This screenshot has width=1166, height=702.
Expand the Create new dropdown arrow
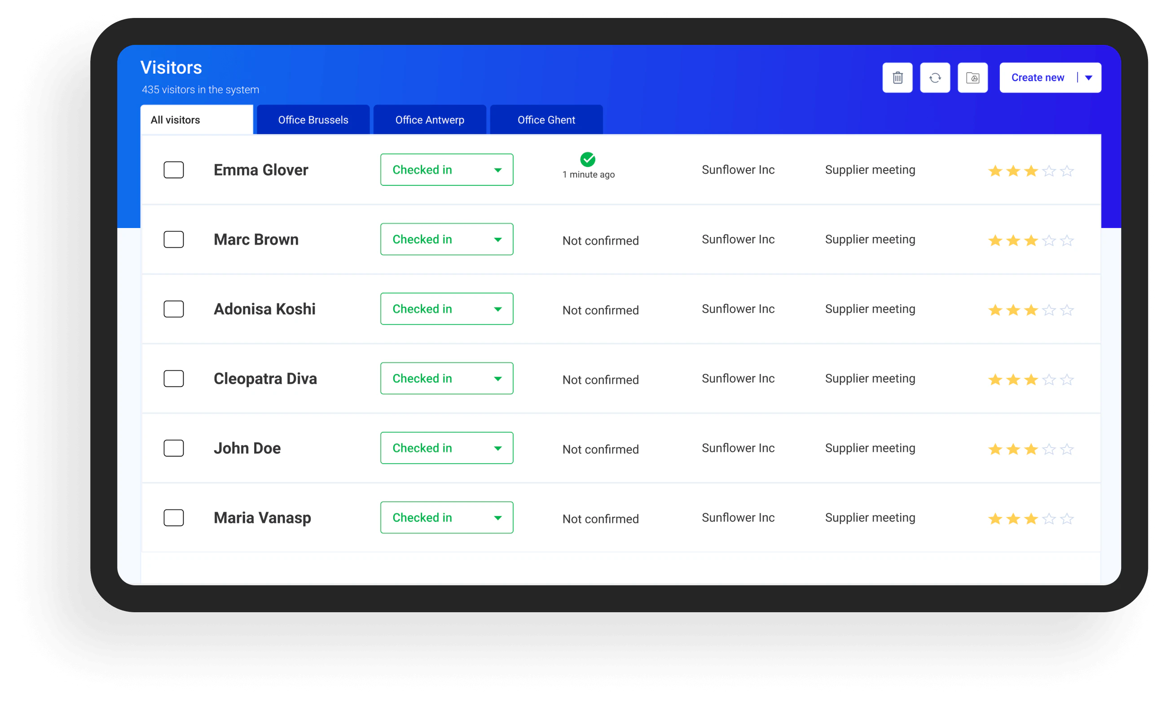click(x=1089, y=77)
